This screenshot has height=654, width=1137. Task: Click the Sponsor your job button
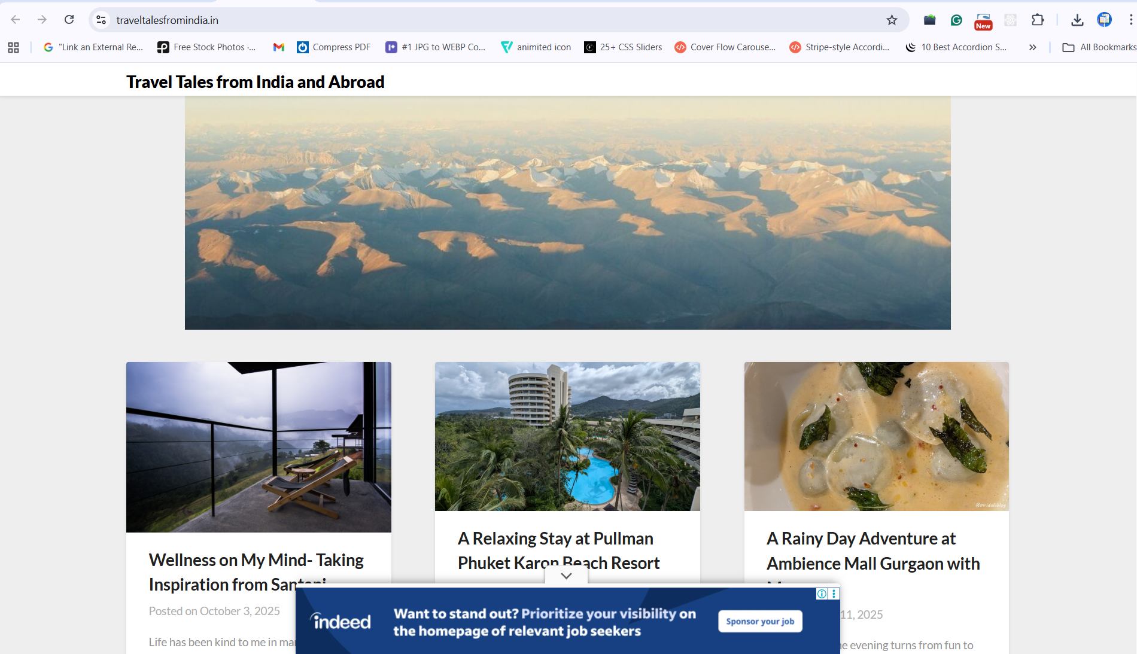point(760,621)
